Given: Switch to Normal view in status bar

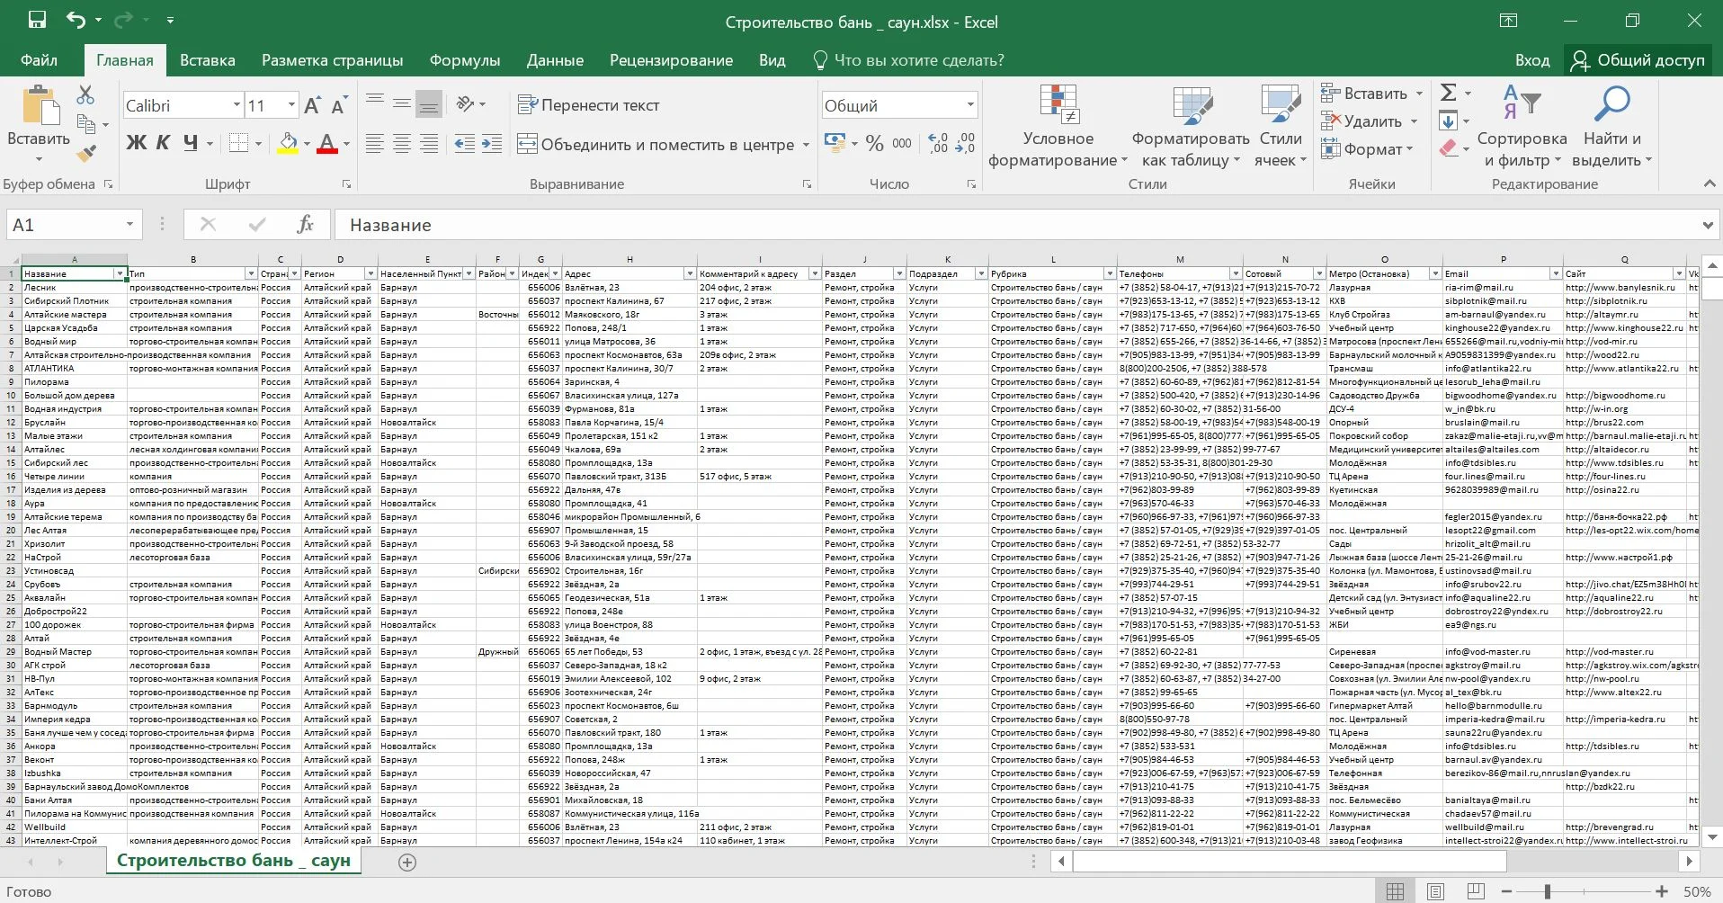Looking at the screenshot, I should pyautogui.click(x=1395, y=891).
